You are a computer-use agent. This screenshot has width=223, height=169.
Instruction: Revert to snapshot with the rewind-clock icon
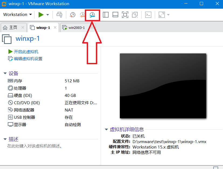pos(82,14)
